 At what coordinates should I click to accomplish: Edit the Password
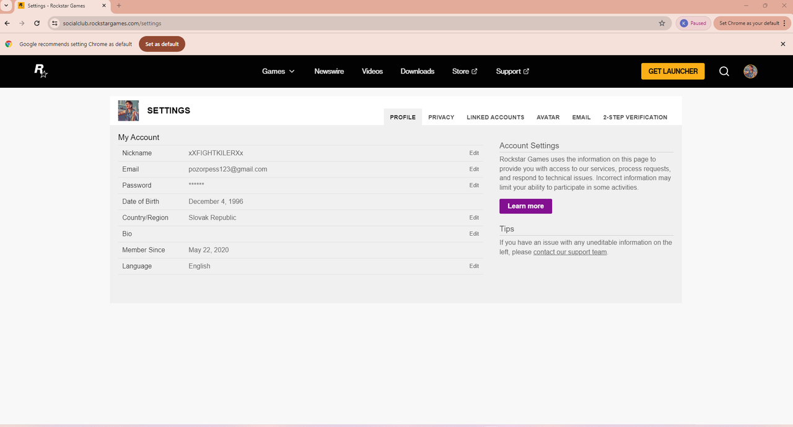click(x=474, y=185)
